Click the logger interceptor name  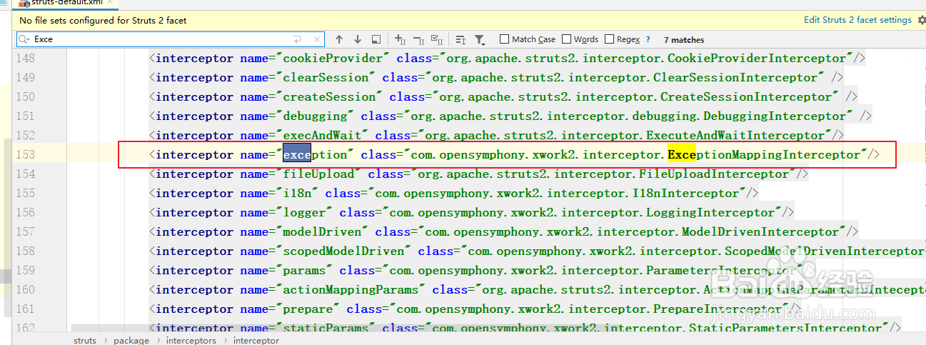pyautogui.click(x=305, y=212)
